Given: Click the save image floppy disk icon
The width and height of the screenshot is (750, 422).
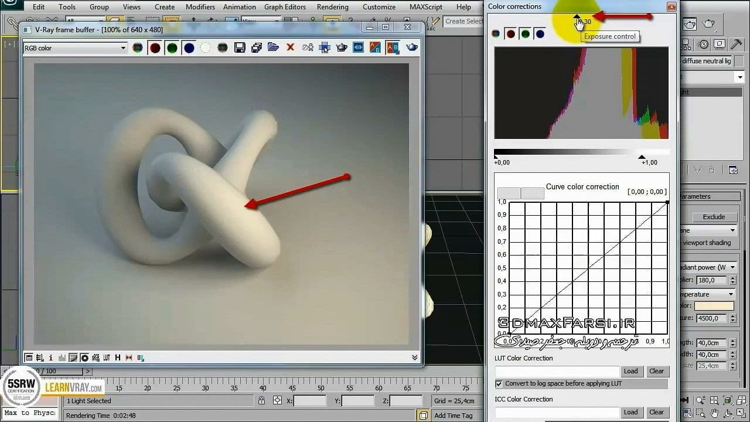Looking at the screenshot, I should [x=240, y=48].
